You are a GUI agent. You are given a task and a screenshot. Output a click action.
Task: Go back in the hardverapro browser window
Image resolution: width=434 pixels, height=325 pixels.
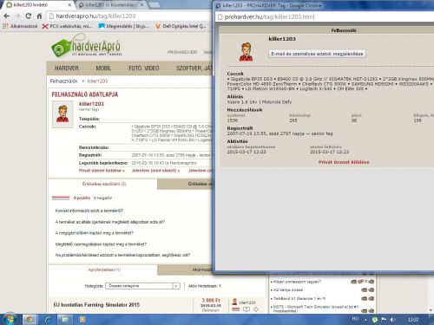(7, 16)
